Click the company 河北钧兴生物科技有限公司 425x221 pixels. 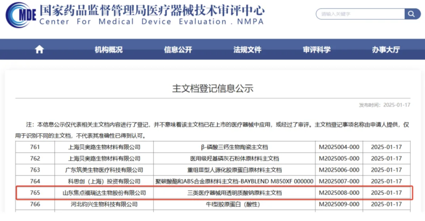tap(104, 204)
